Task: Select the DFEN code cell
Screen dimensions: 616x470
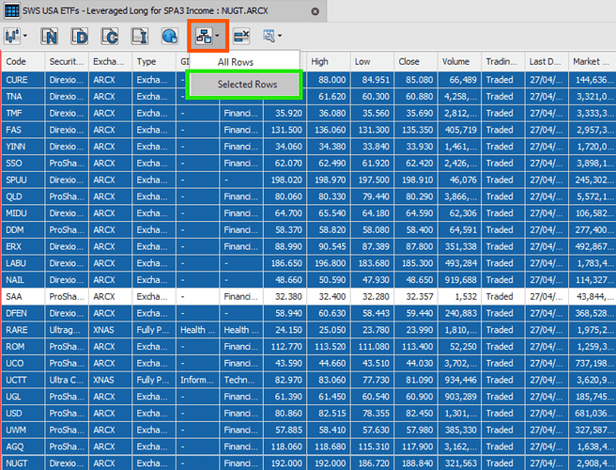Action: [23, 313]
